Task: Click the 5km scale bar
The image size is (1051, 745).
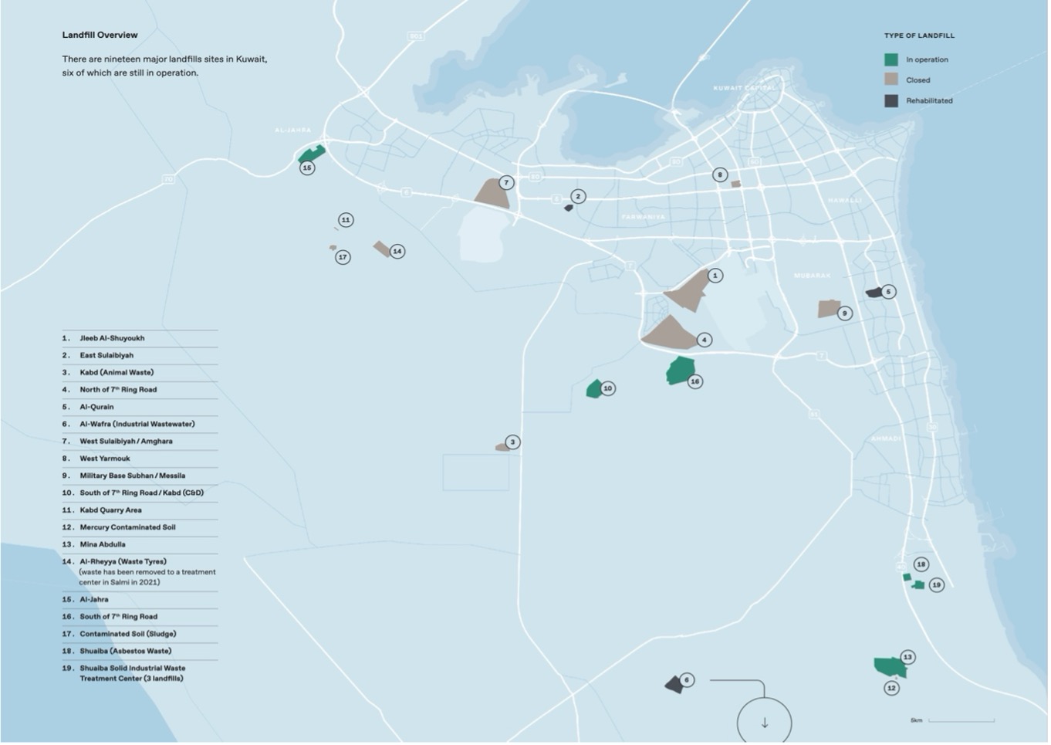Action: [961, 720]
